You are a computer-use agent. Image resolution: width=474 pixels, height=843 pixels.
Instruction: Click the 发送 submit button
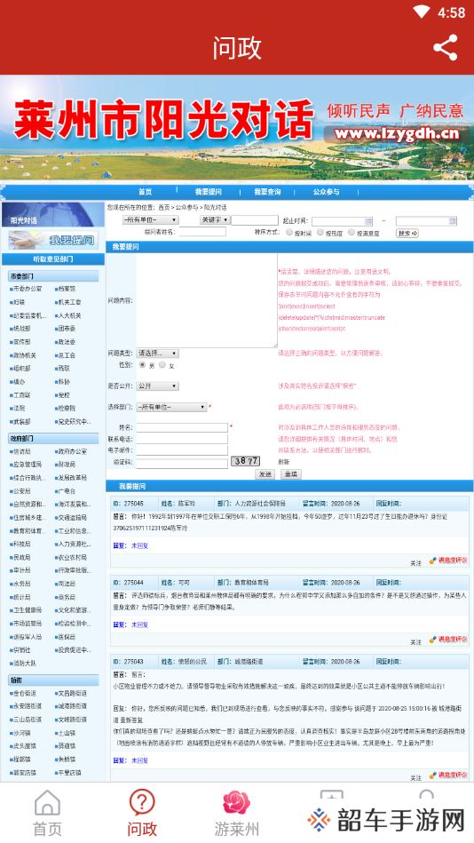click(265, 474)
